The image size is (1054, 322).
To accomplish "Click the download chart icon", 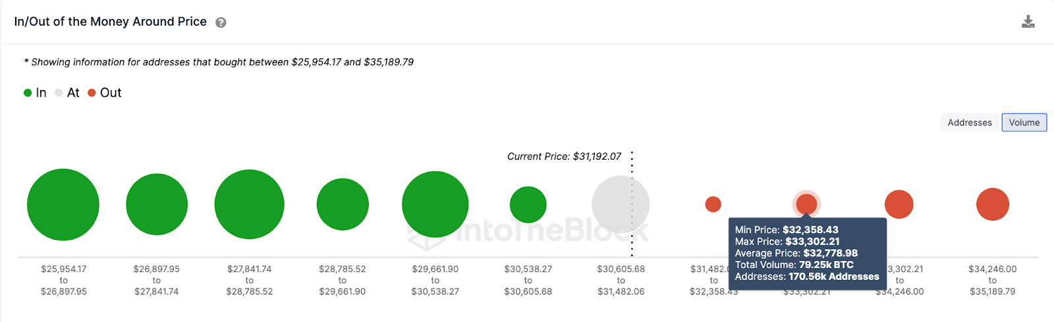I will [x=1028, y=22].
